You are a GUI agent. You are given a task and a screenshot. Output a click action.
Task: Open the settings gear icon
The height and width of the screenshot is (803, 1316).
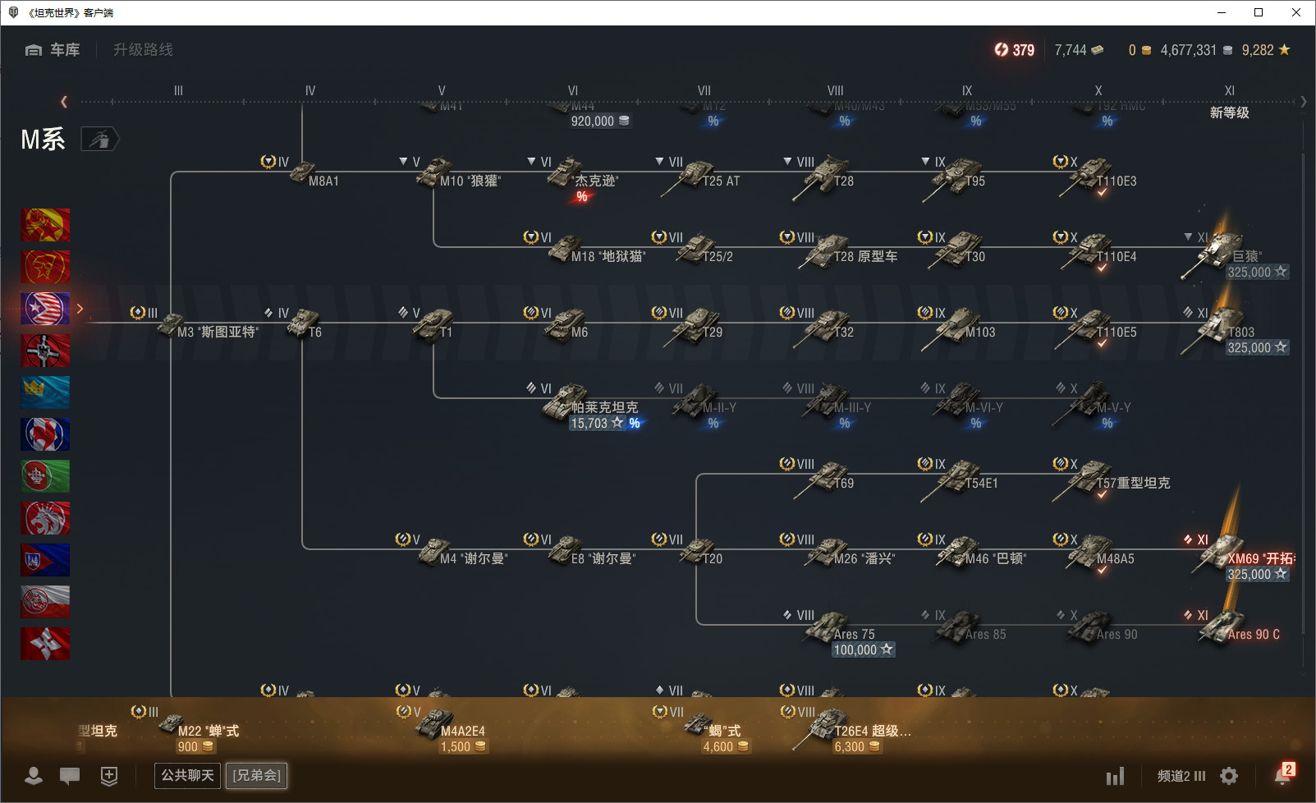[x=1229, y=776]
